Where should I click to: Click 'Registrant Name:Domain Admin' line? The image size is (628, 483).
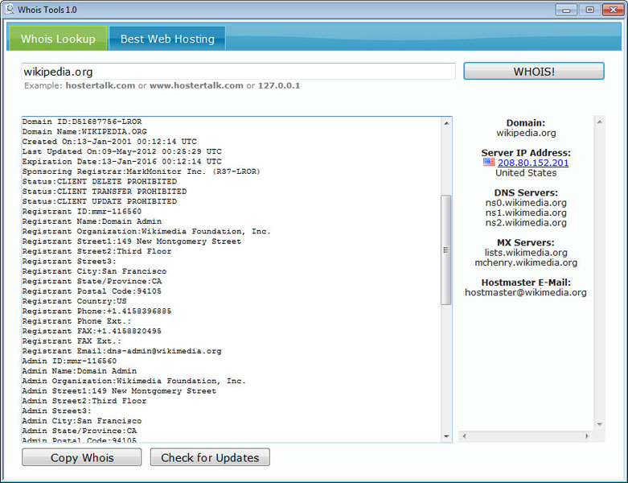coord(92,221)
